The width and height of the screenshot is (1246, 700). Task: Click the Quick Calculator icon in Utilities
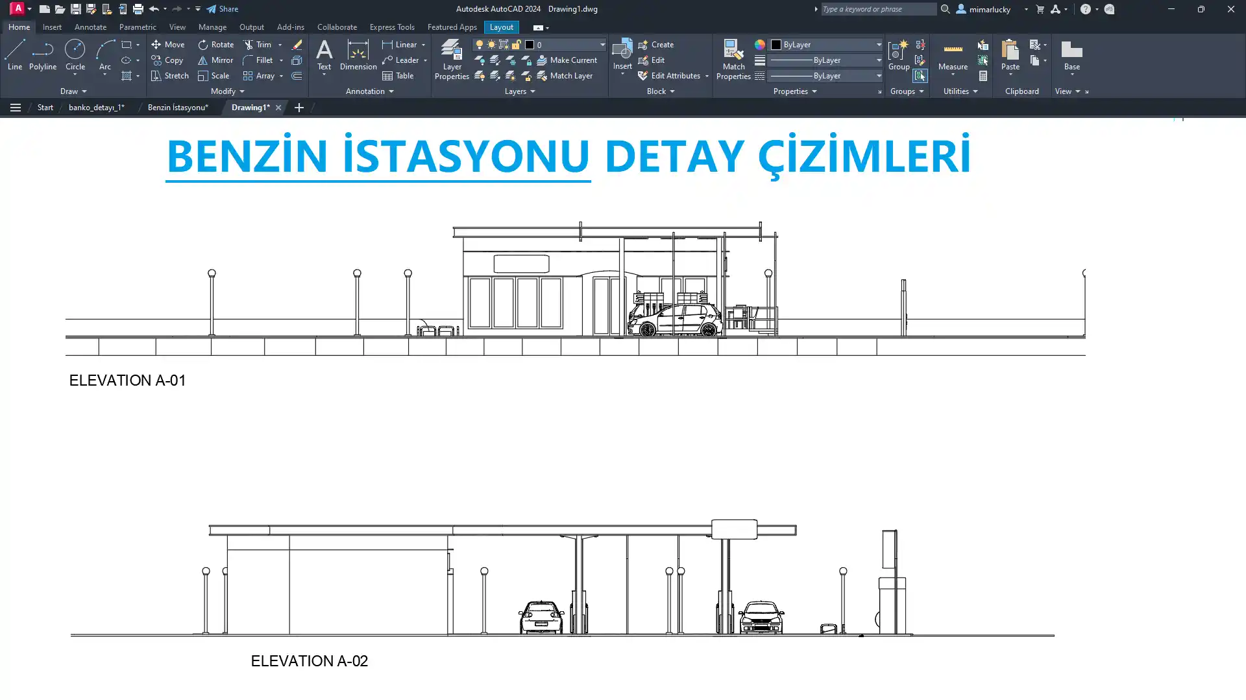tap(983, 76)
